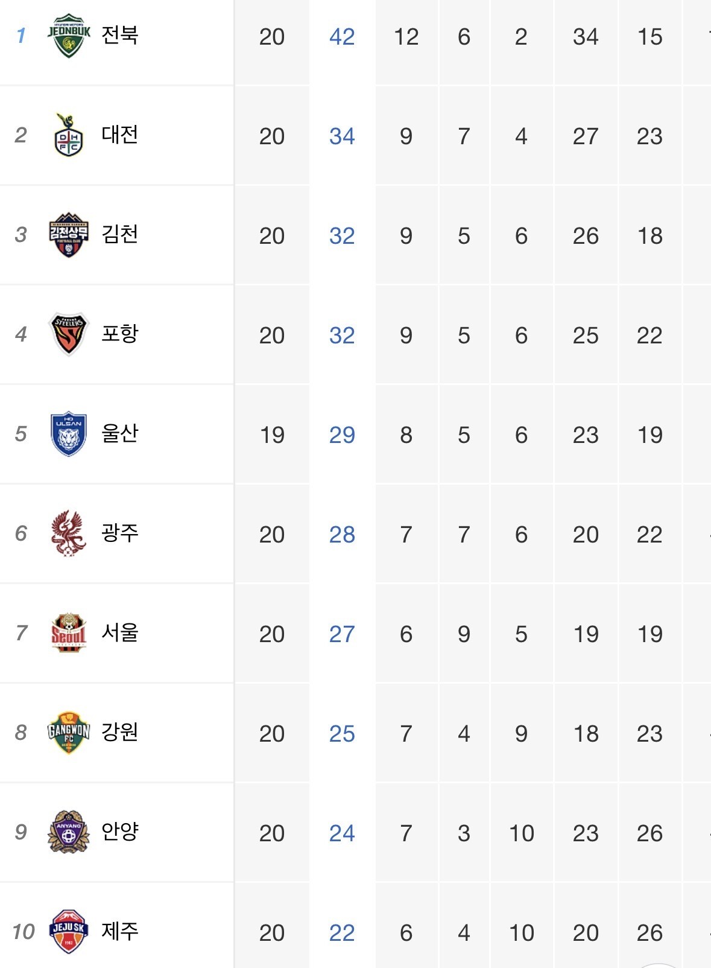Click the rank number 10 cell
711x968 pixels.
(x=24, y=932)
